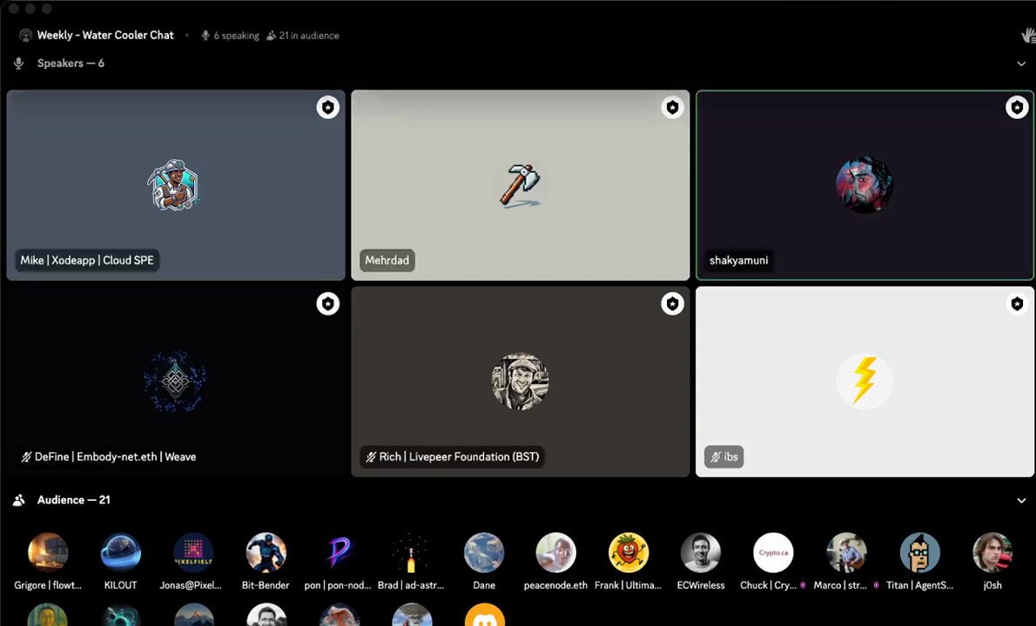
Task: Click the shakyamuni name label
Action: pos(738,261)
